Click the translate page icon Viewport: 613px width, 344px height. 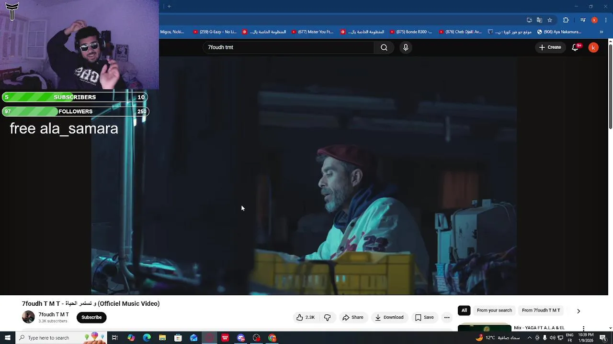(x=539, y=20)
